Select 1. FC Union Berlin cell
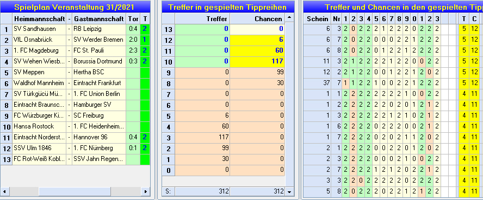This screenshot has width=483, height=200. click(99, 94)
